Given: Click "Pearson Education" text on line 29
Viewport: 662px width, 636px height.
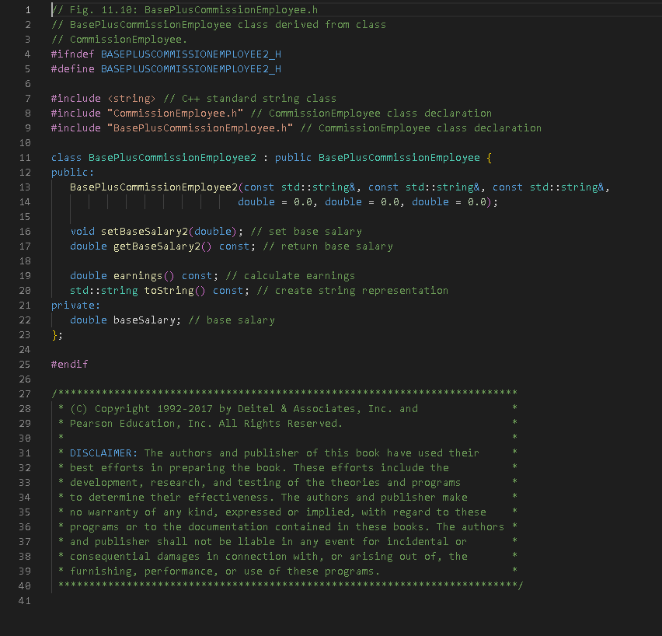Looking at the screenshot, I should (123, 424).
